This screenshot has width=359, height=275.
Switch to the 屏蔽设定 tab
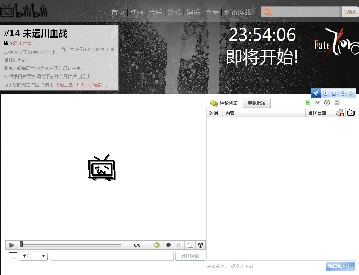tap(257, 103)
